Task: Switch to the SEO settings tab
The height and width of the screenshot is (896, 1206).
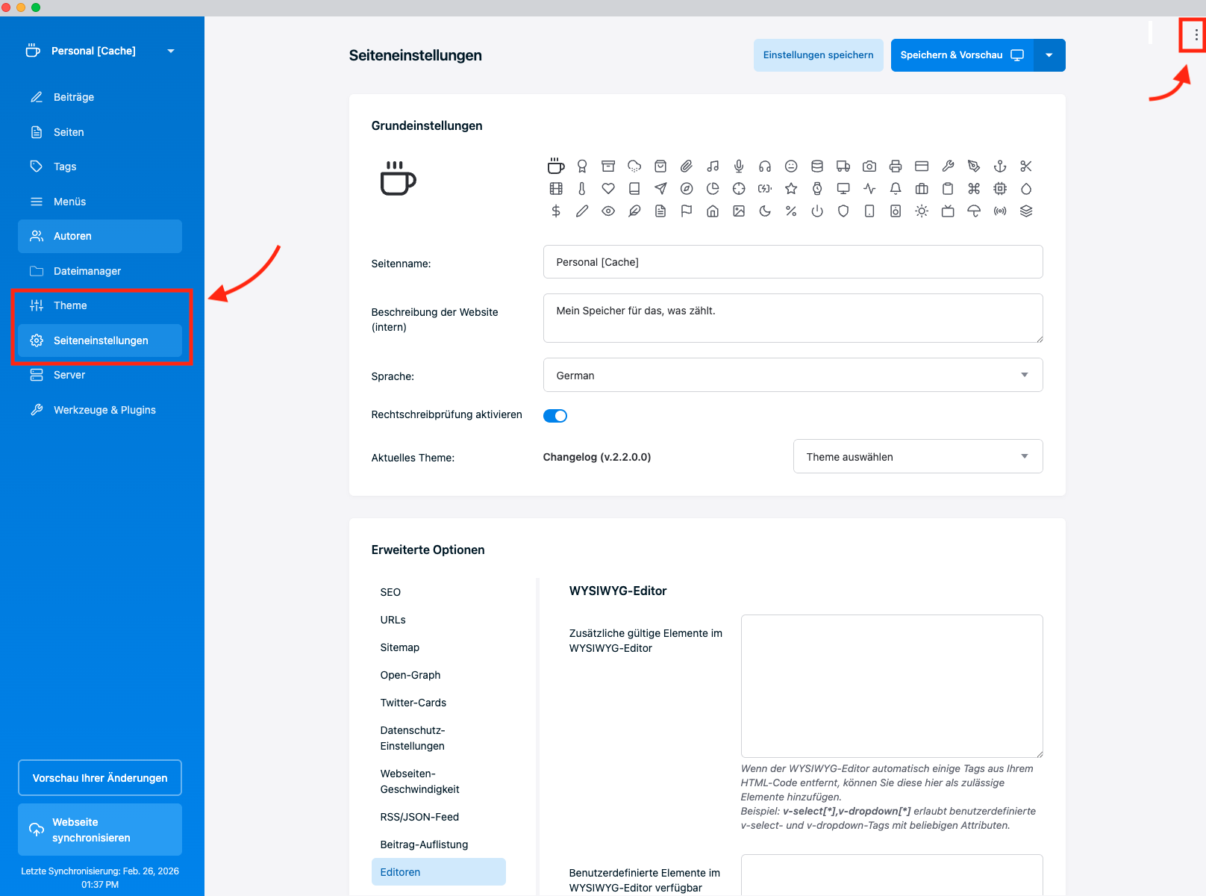Action: click(390, 592)
